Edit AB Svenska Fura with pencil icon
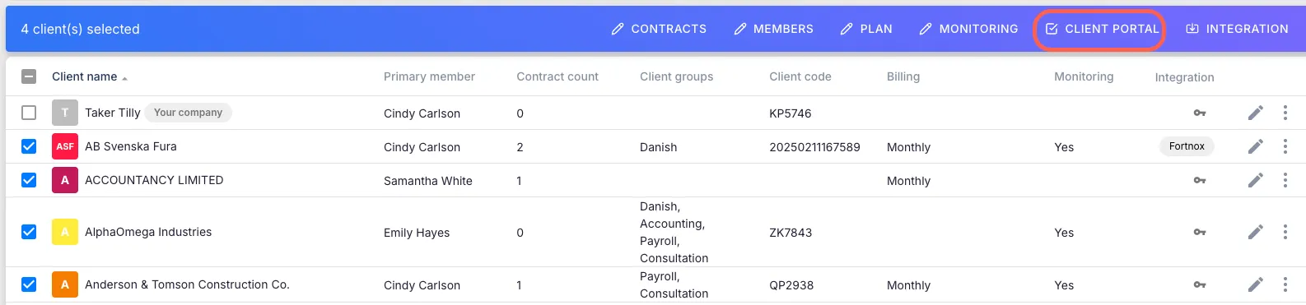 [x=1255, y=146]
